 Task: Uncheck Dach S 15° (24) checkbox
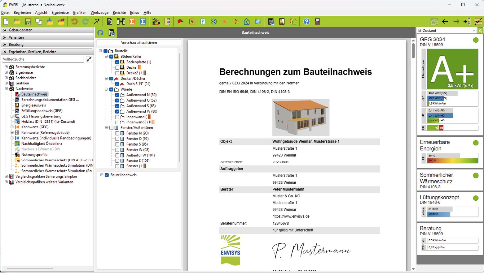[117, 84]
